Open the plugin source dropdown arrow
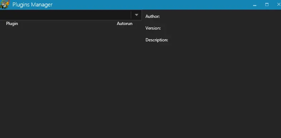This screenshot has height=138, width=281. tap(137, 15)
